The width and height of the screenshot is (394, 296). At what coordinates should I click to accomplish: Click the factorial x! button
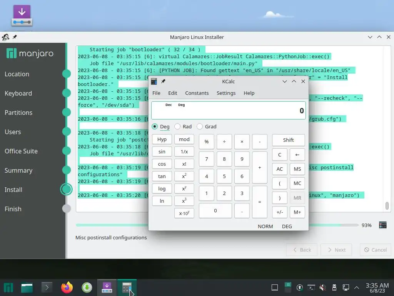[x=184, y=164]
